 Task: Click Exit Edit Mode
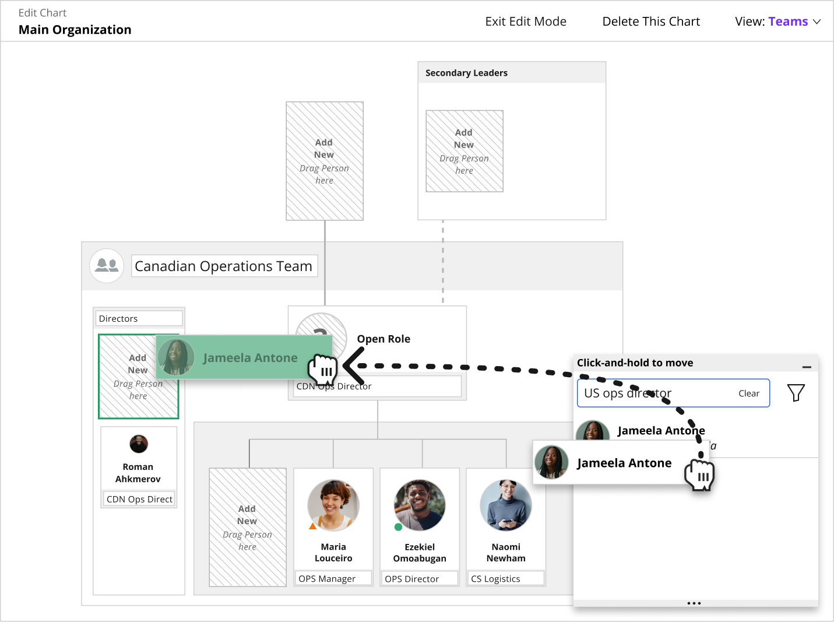(526, 22)
